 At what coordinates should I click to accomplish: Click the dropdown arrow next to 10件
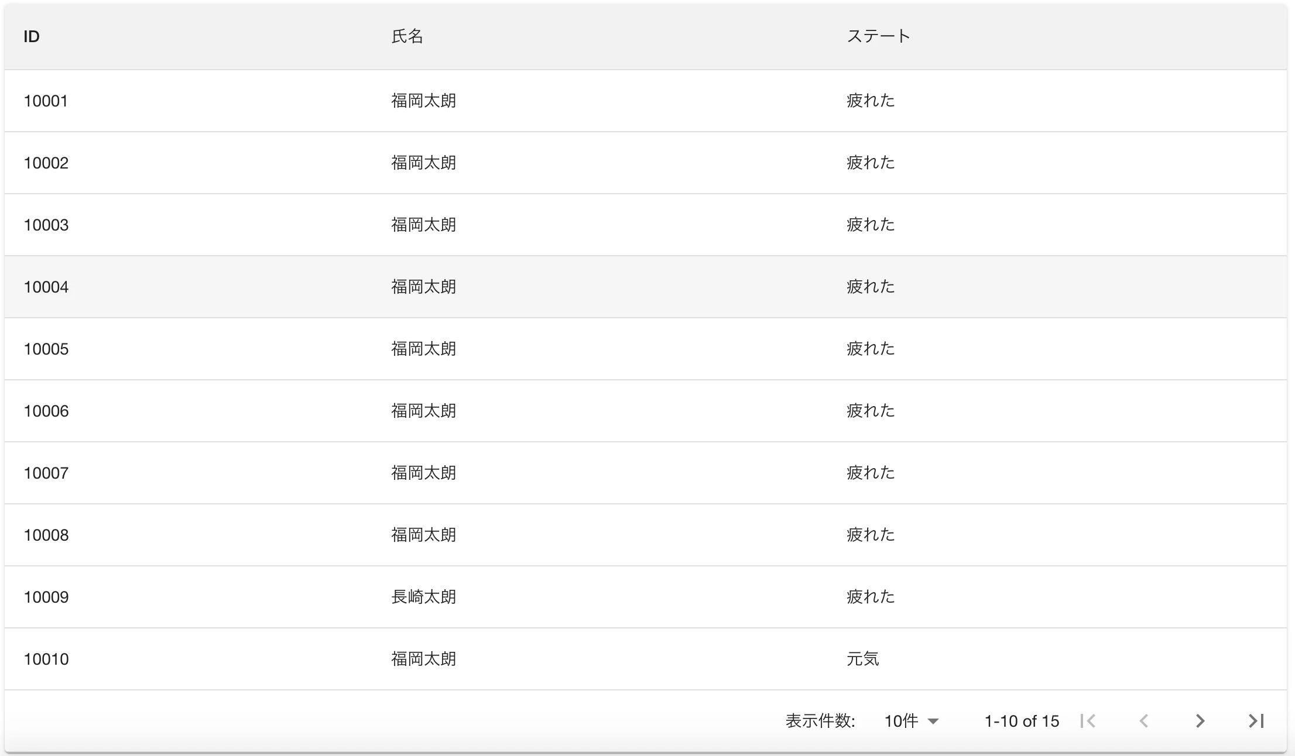(934, 721)
